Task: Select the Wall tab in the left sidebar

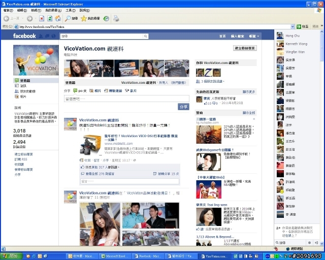Action: click(x=36, y=80)
